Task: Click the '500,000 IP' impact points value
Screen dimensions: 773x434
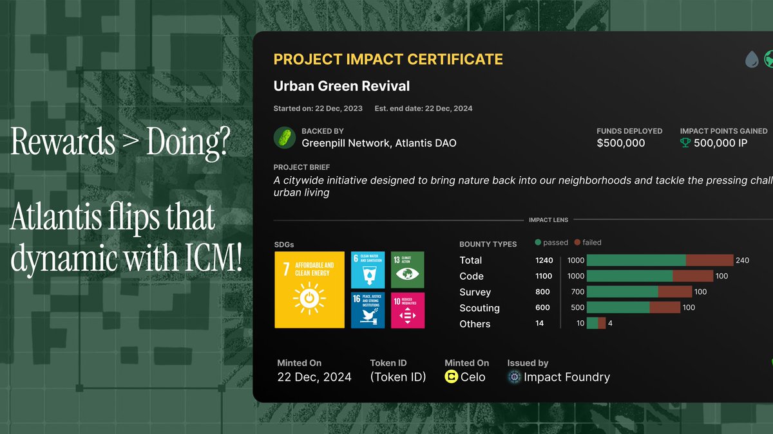Action: click(x=721, y=143)
